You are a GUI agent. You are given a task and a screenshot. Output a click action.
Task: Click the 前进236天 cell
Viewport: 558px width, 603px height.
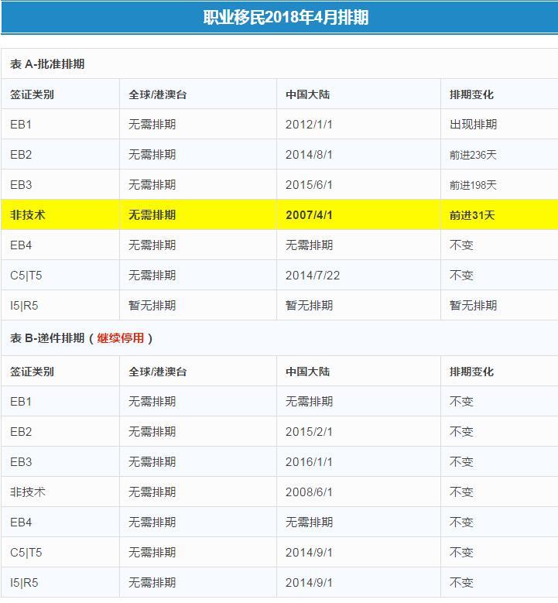click(473, 155)
